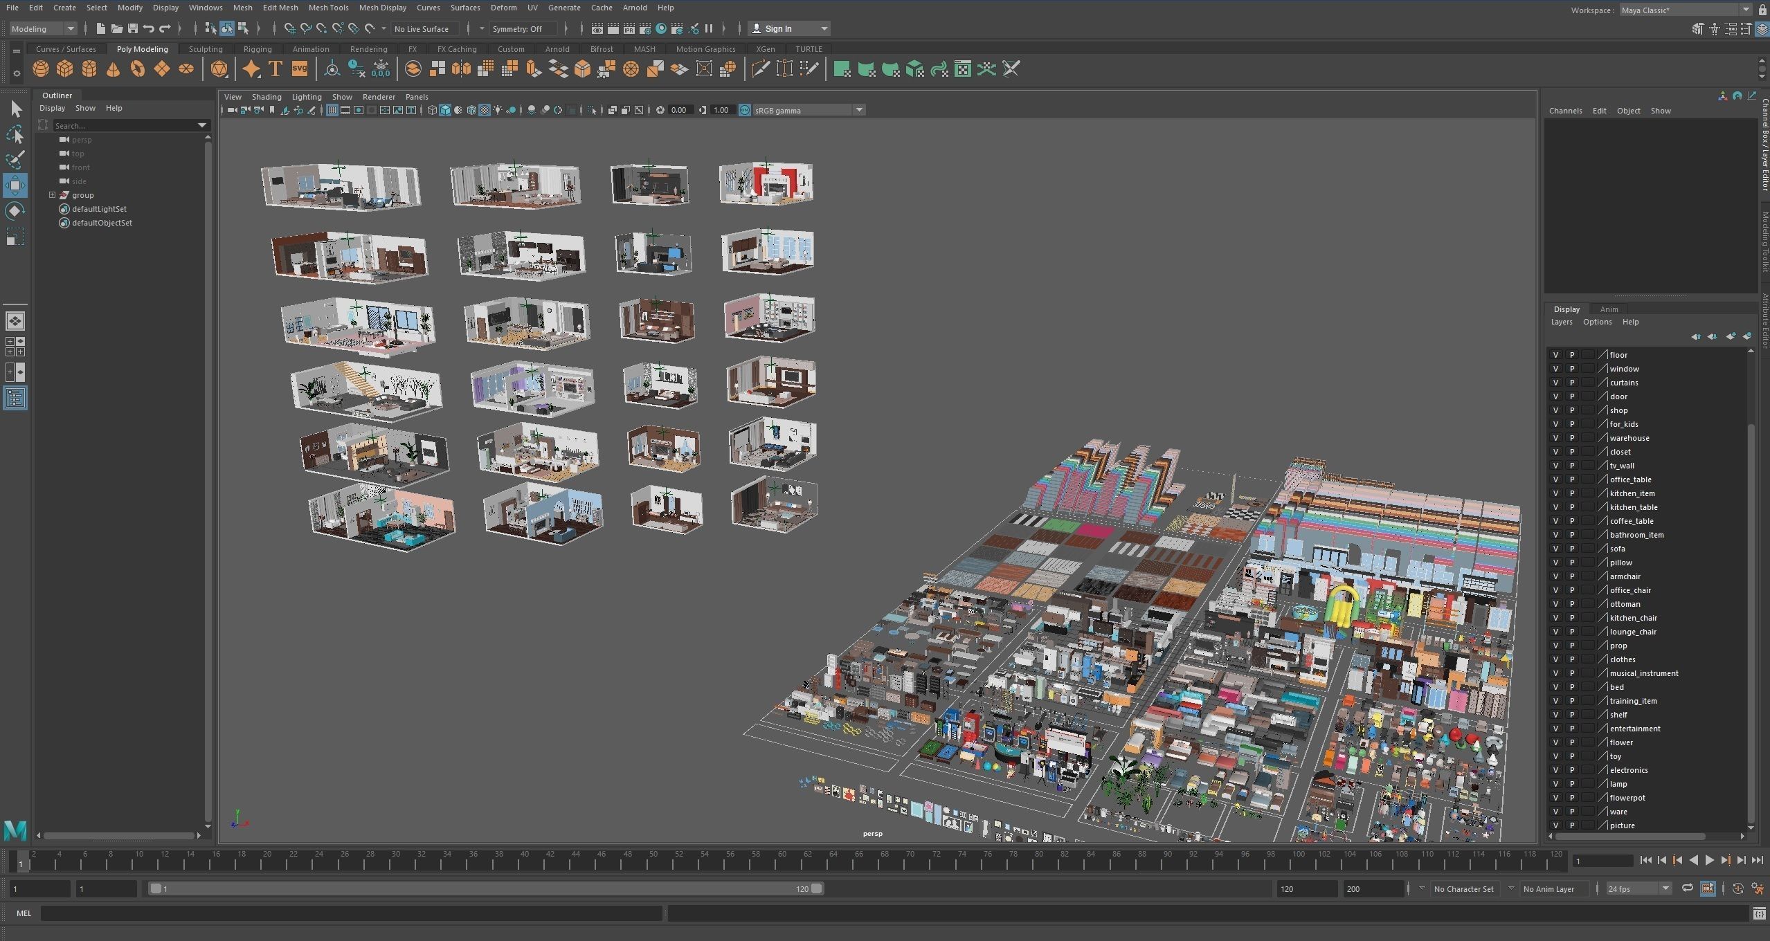Switch to the Rigging shelf tab
Image resolution: width=1770 pixels, height=941 pixels.
tap(257, 49)
